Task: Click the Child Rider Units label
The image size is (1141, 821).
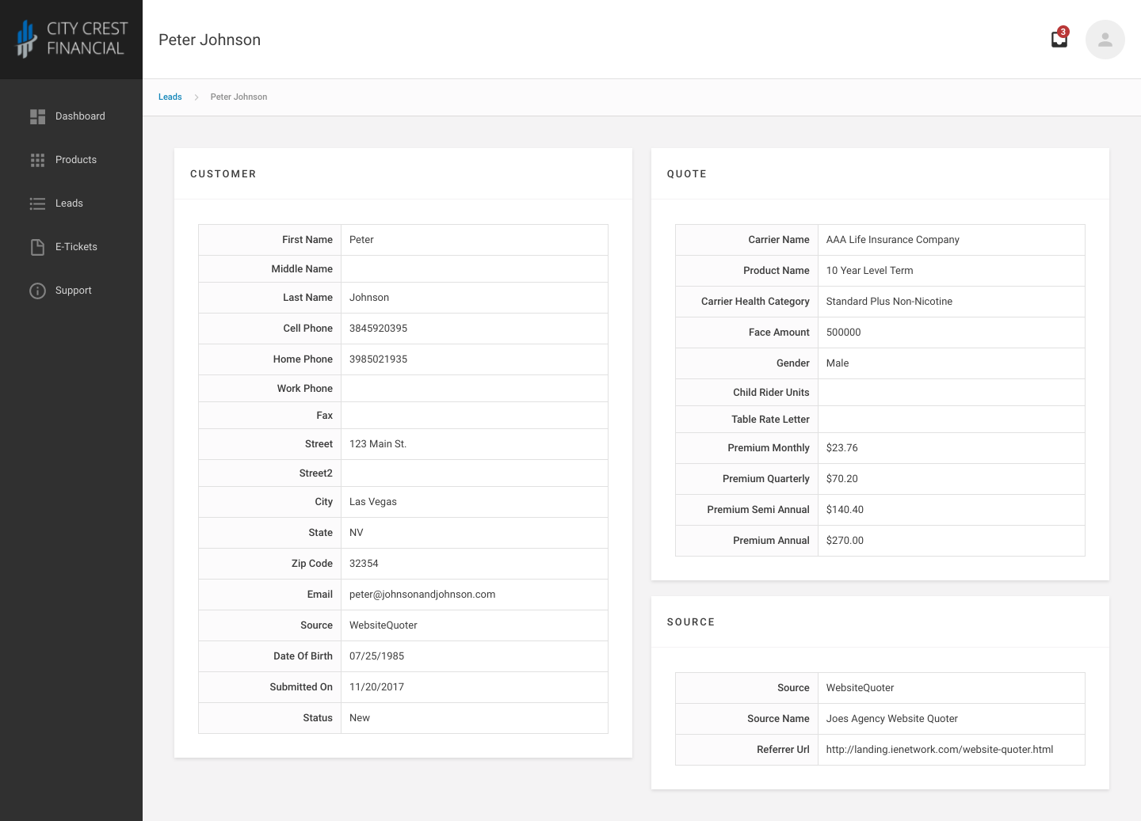Action: 771,393
